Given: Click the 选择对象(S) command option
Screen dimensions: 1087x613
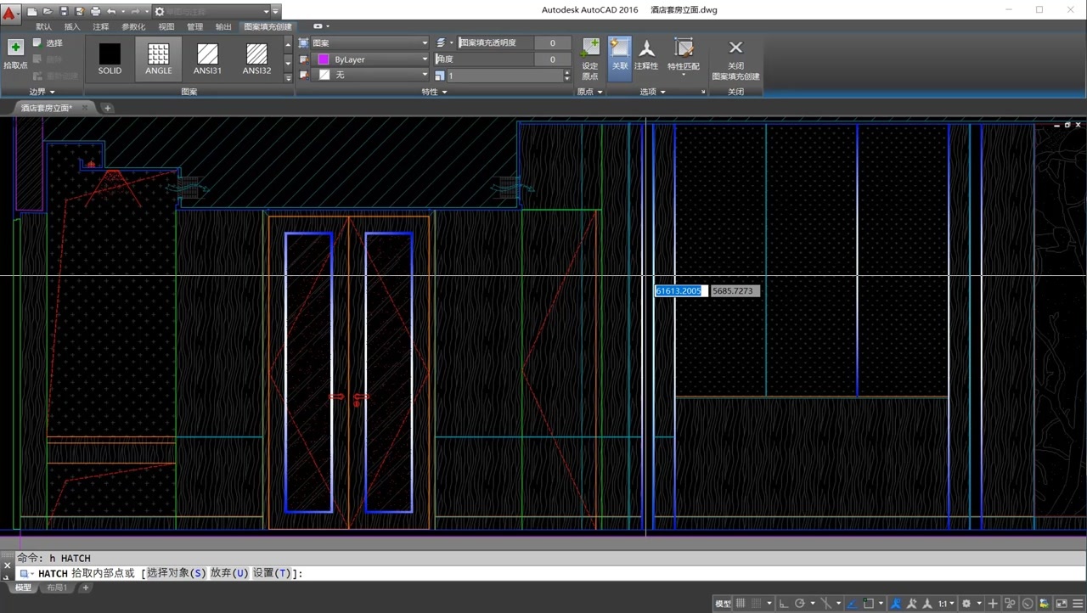Looking at the screenshot, I should click(x=176, y=573).
